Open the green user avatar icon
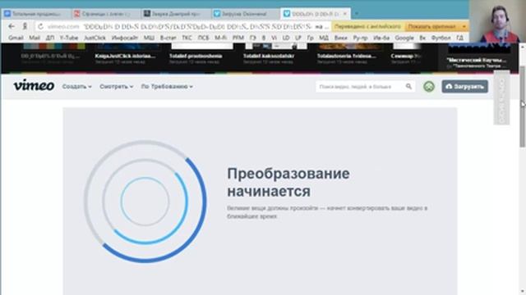 click(429, 87)
